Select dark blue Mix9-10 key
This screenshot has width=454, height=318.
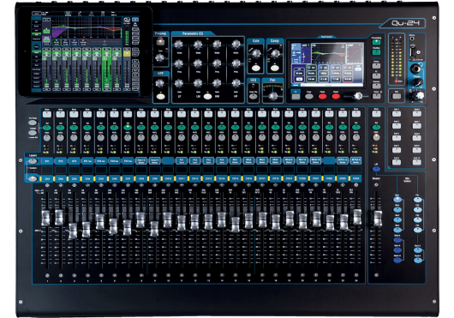(x=397, y=260)
